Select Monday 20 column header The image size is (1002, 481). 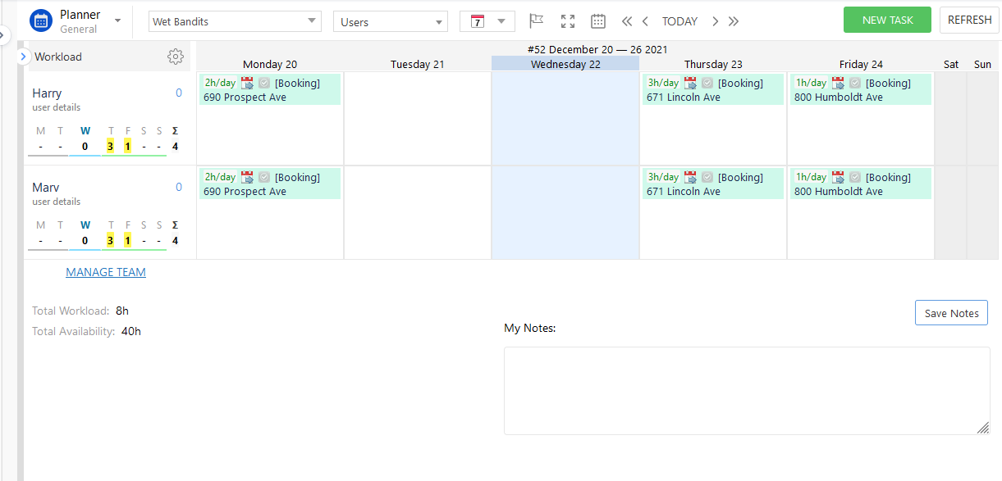click(x=270, y=64)
